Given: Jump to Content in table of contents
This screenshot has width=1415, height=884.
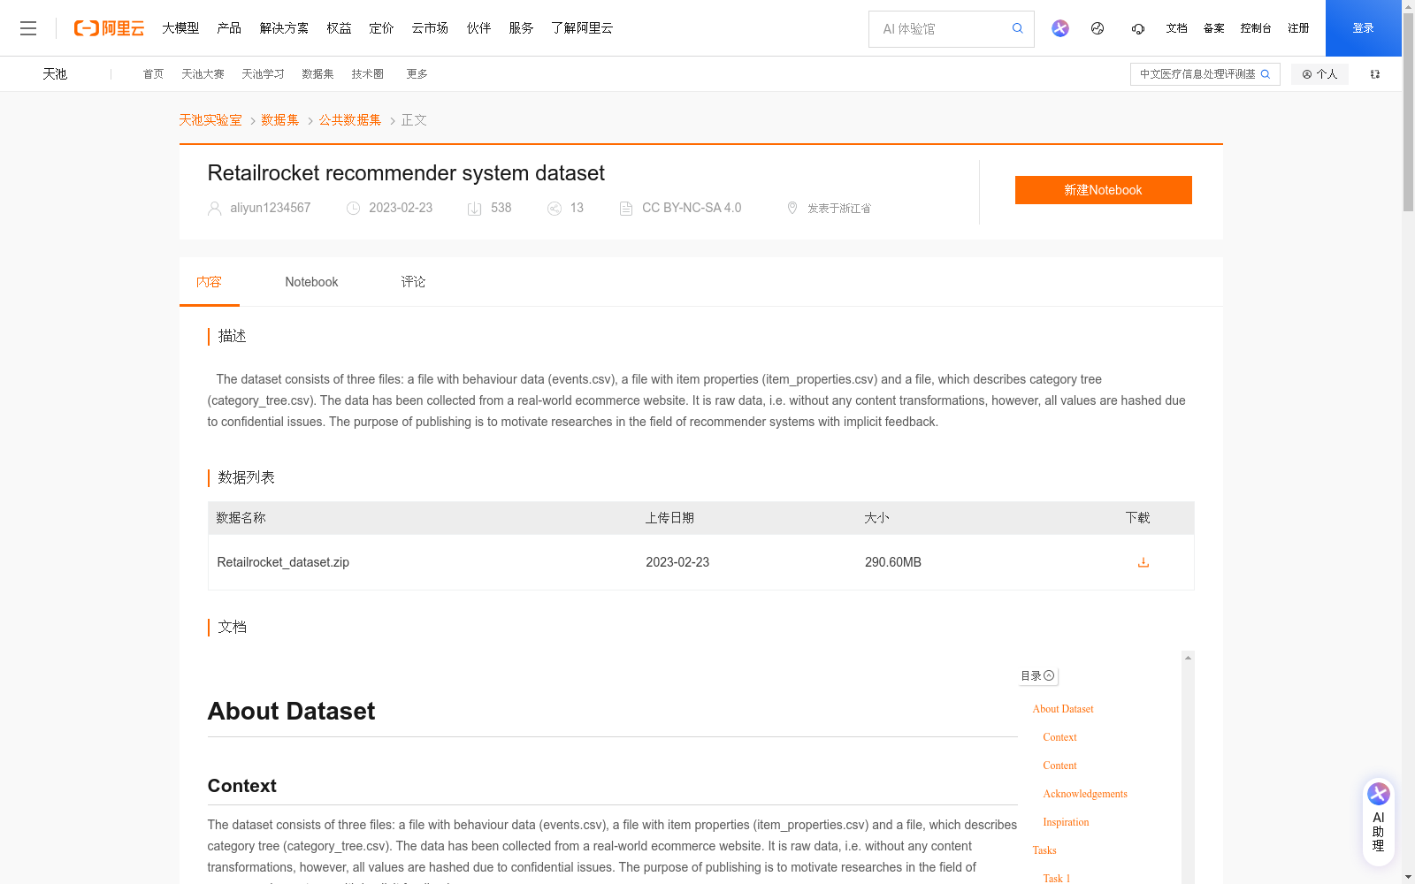Looking at the screenshot, I should [x=1059, y=766].
